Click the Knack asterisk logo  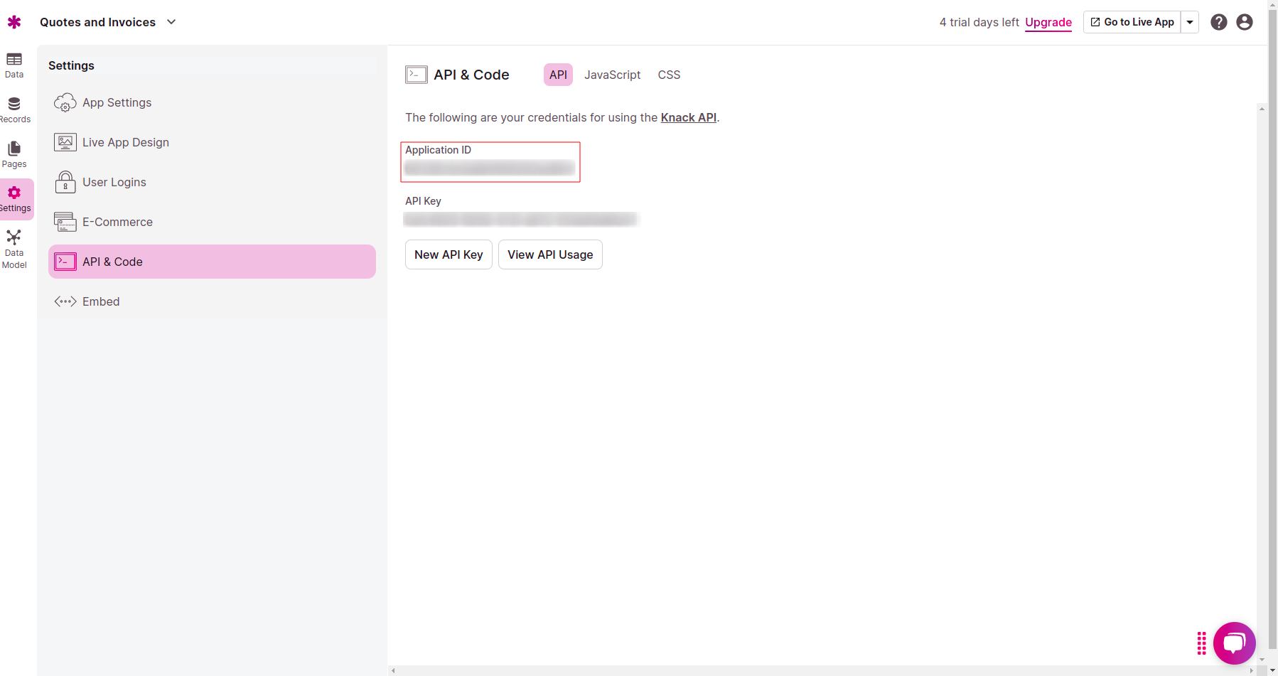tap(14, 22)
